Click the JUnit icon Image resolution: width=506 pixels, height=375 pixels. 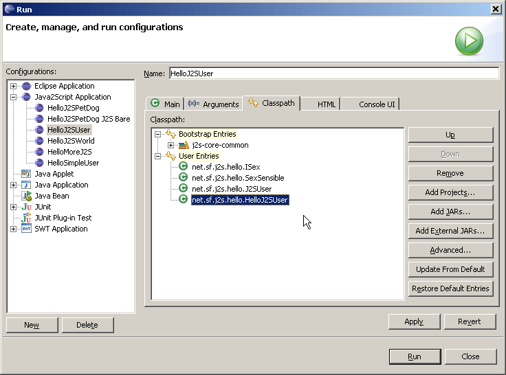[26, 207]
